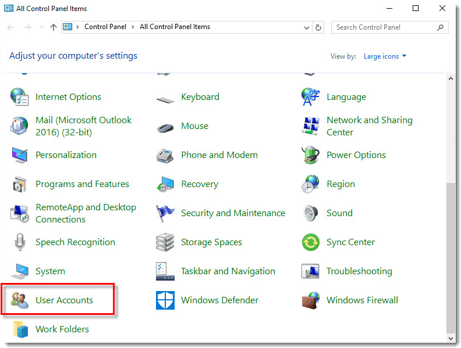This screenshot has height=348, width=461.
Task: Select the 'Control Panel' breadcrumb segment
Action: tap(105, 27)
